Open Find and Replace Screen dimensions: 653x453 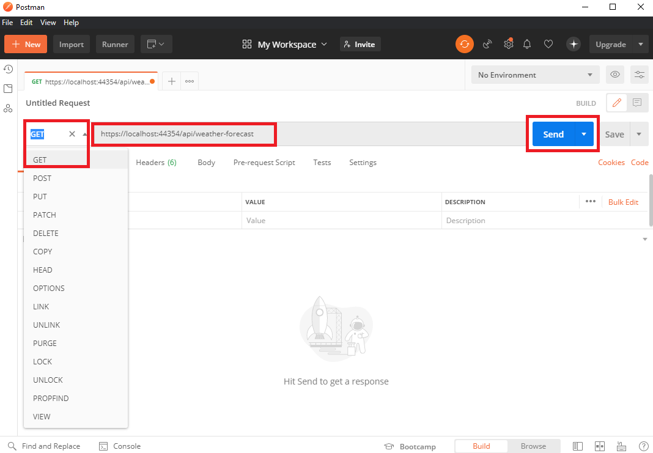44,446
